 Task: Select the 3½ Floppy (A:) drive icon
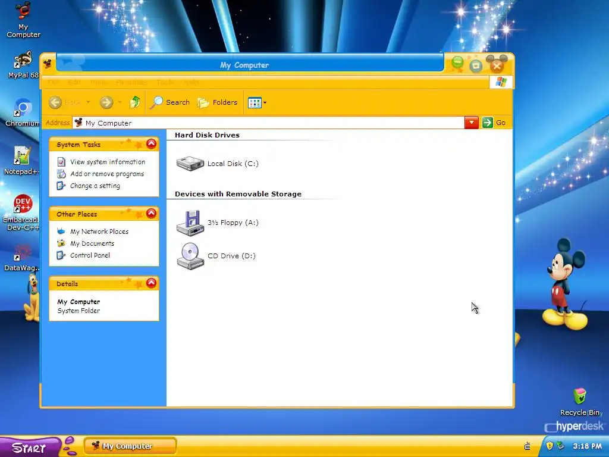[x=190, y=223]
